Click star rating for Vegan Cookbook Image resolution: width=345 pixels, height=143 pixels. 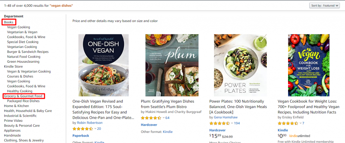(x=287, y=123)
